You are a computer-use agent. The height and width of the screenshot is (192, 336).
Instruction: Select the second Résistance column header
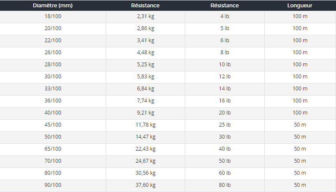225,6
